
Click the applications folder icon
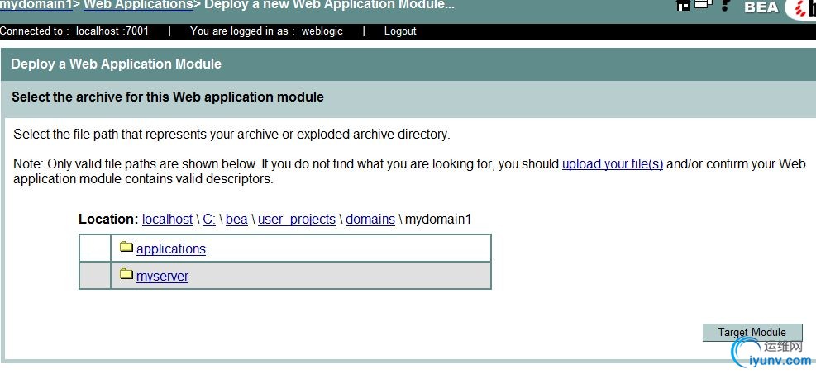click(126, 247)
